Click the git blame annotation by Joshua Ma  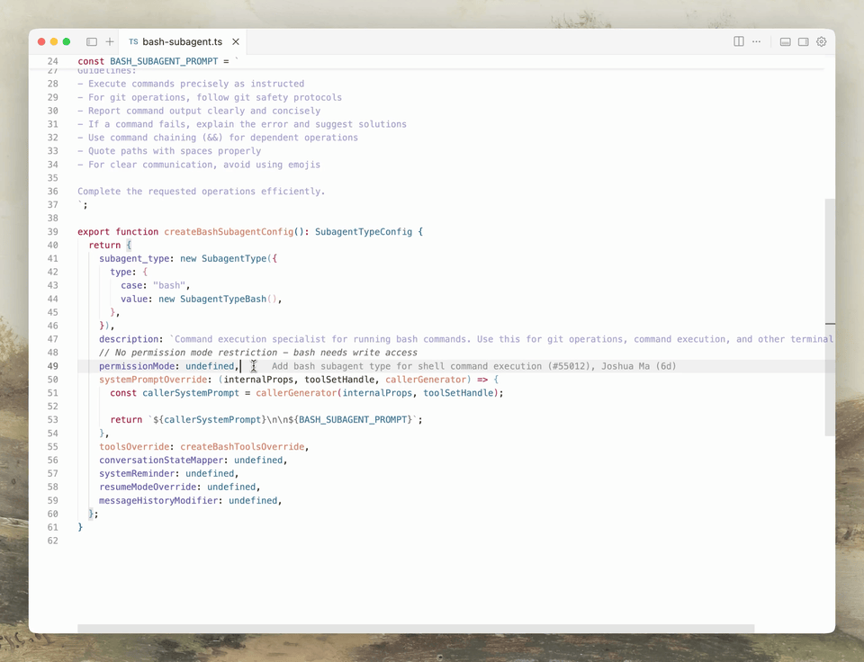[473, 367]
